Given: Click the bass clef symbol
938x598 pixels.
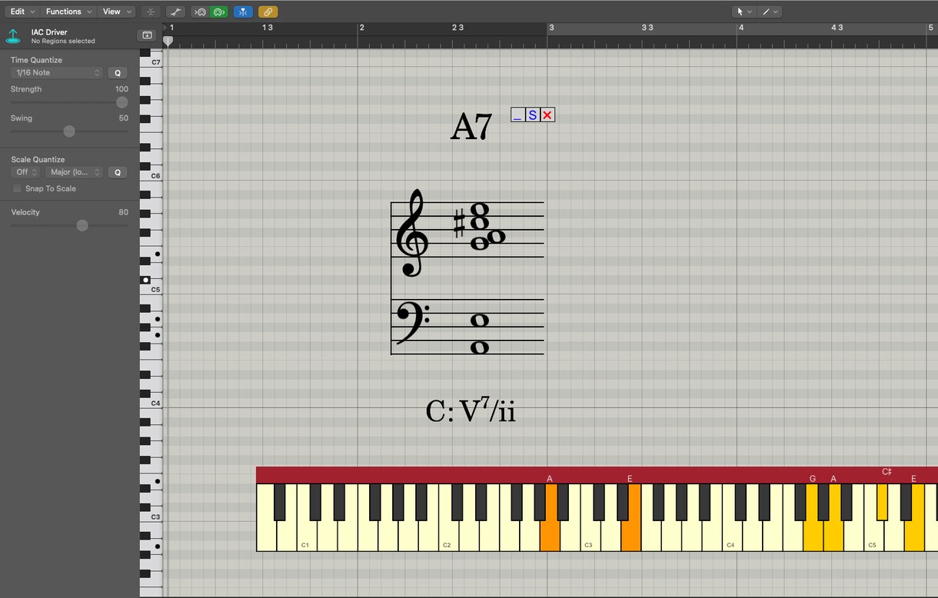Looking at the screenshot, I should click(x=413, y=322).
